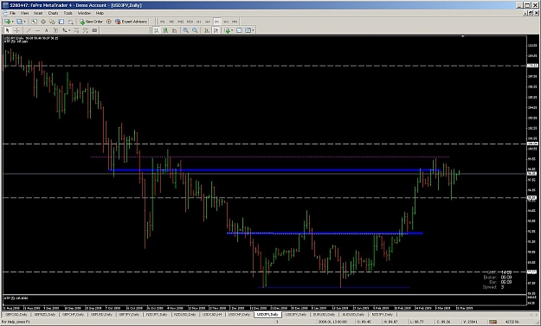Expand the arrows tool dropdown
Image resolution: width=541 pixels, height=326 pixels.
click(69, 30)
